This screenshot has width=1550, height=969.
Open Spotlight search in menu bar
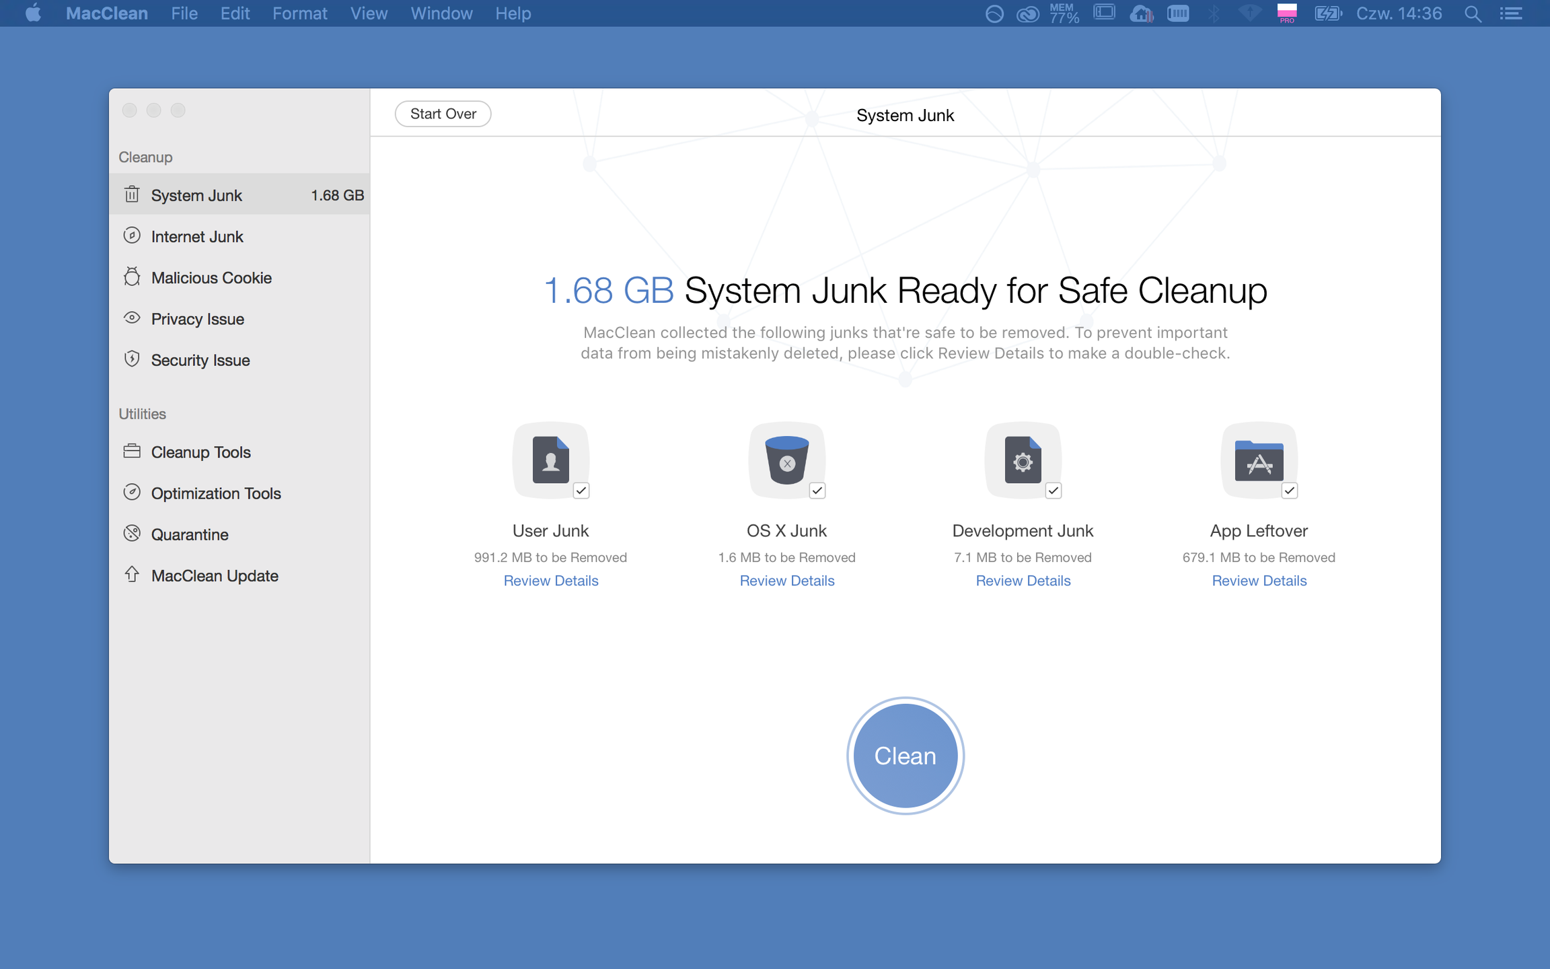[x=1473, y=13]
